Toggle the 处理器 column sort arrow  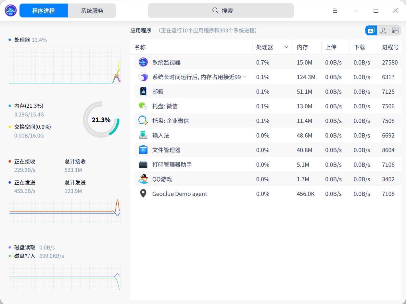point(286,47)
